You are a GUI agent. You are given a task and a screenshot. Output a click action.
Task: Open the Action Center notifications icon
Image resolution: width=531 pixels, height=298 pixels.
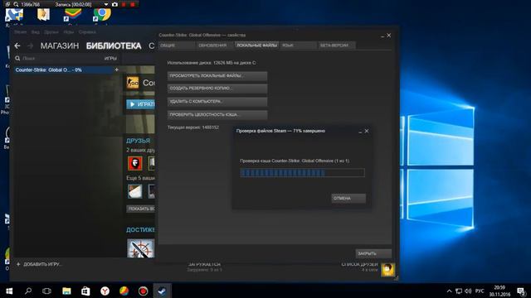[522, 291]
